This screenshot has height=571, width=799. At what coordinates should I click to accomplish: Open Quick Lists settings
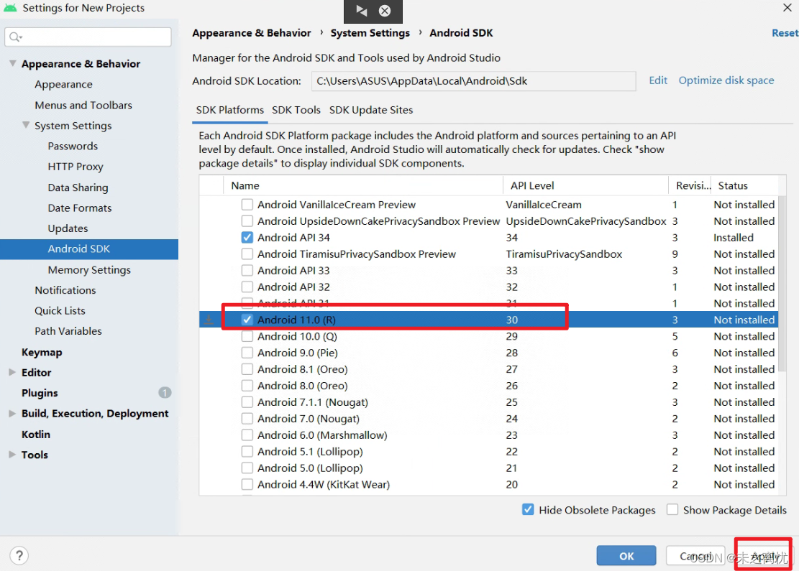tap(60, 310)
